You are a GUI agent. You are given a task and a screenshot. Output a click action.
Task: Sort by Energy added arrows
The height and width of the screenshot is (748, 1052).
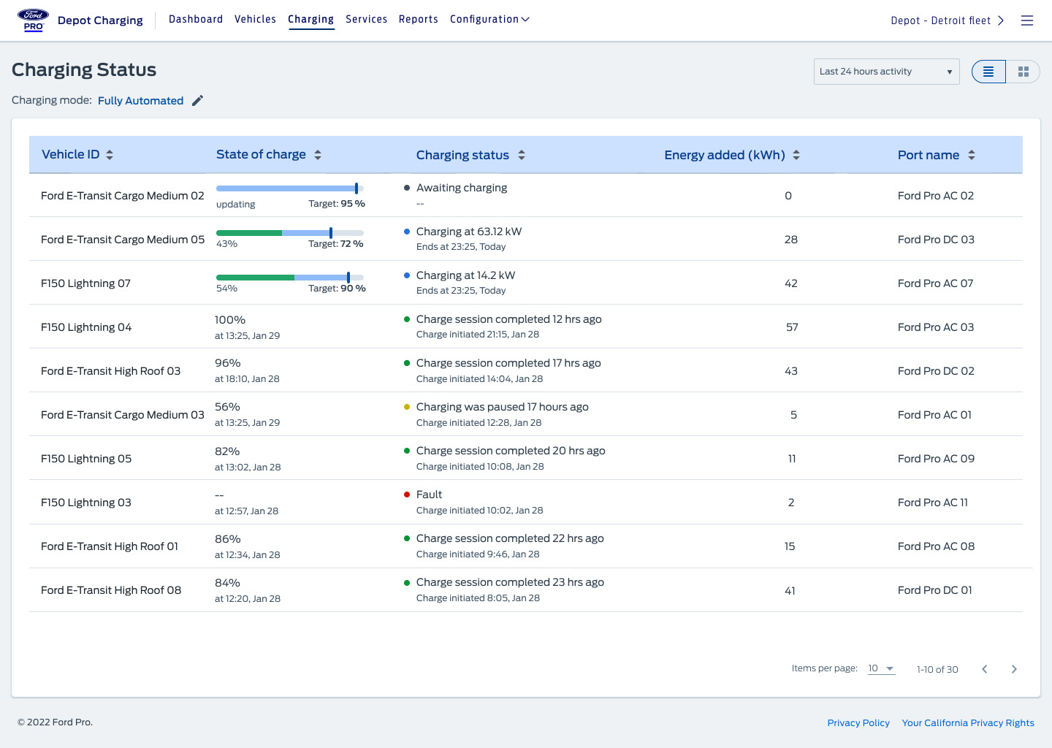(x=796, y=155)
